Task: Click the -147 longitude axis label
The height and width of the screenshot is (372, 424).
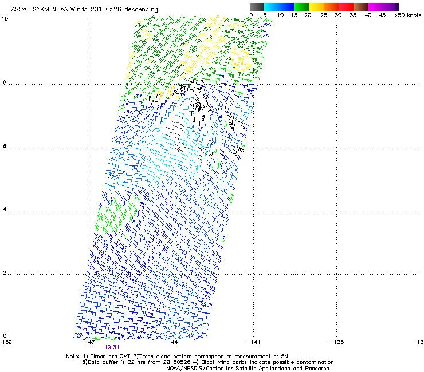Action: pyautogui.click(x=88, y=342)
